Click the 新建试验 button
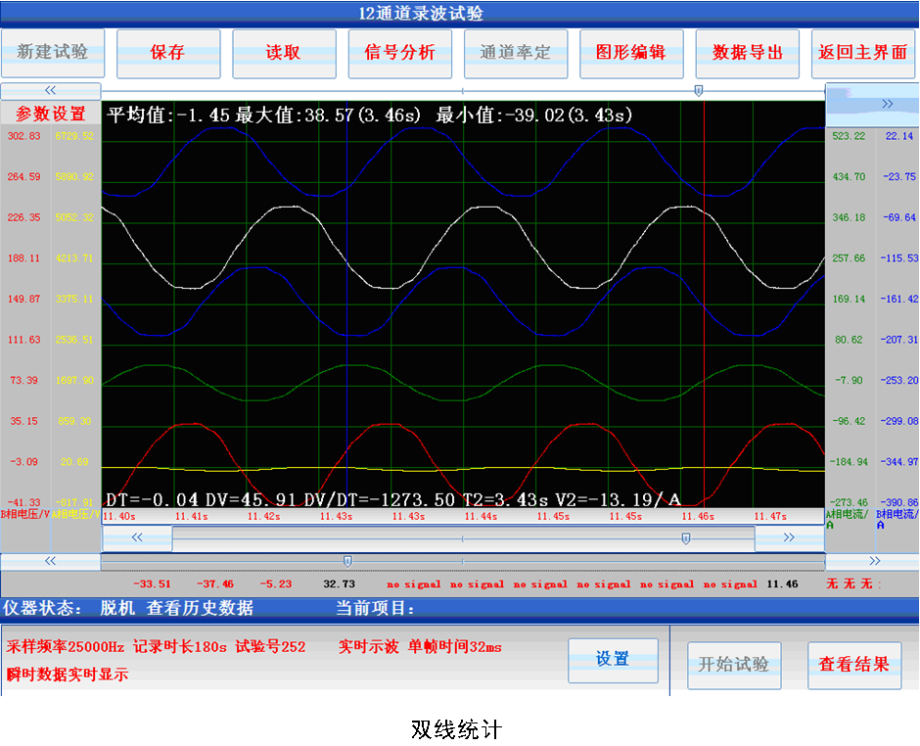Image resolution: width=920 pixels, height=746 pixels. (52, 53)
